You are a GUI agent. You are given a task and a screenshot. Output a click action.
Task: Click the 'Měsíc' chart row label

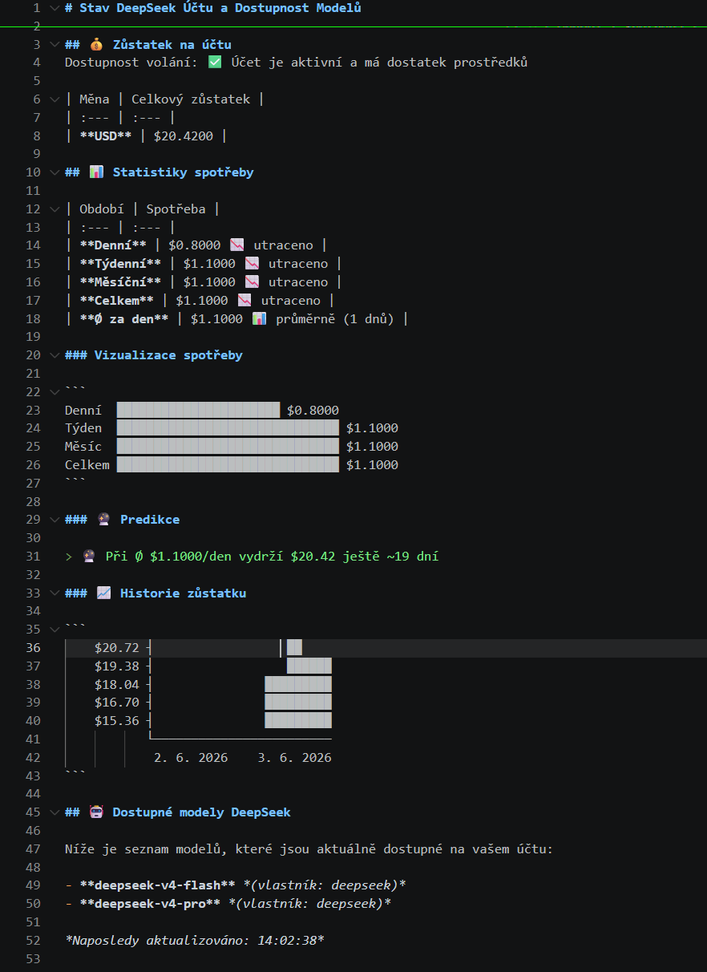(83, 447)
